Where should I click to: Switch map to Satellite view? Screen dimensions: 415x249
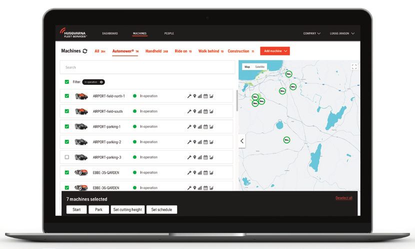point(259,67)
